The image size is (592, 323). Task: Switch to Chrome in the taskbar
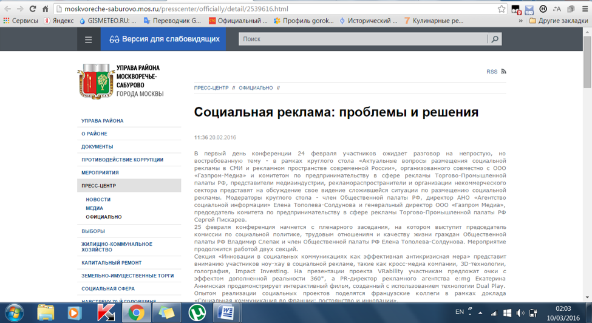[x=136, y=313]
